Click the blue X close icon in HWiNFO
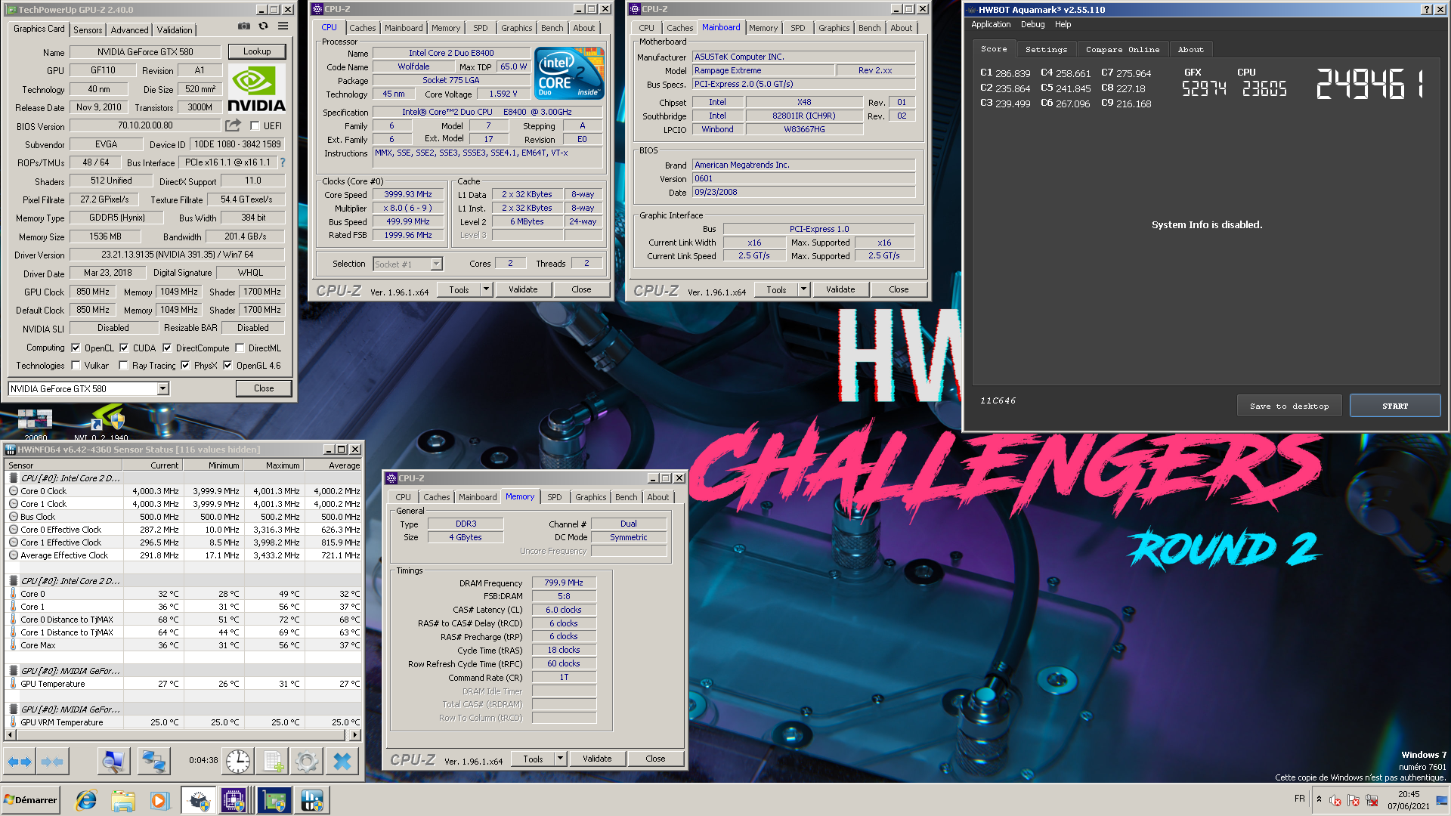This screenshot has height=816, width=1451. (342, 762)
